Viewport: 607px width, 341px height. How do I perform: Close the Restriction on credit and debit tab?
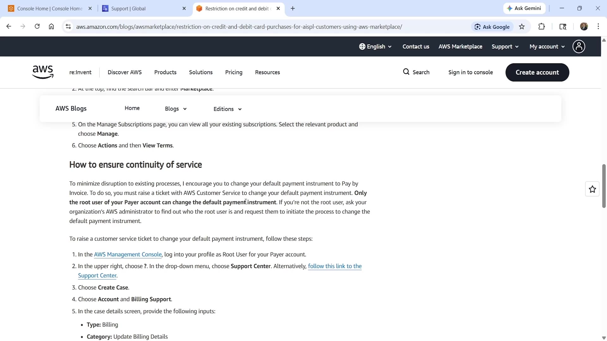[x=278, y=9]
